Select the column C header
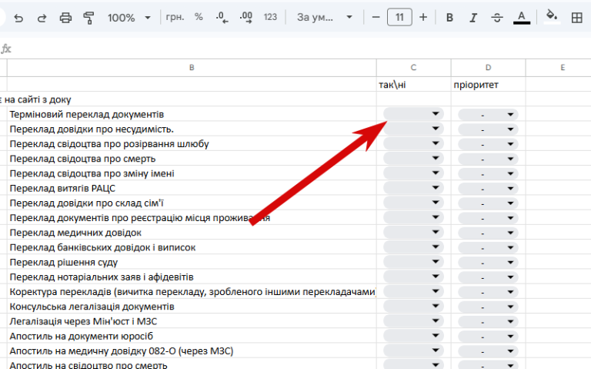This screenshot has height=369, width=591. (x=413, y=68)
